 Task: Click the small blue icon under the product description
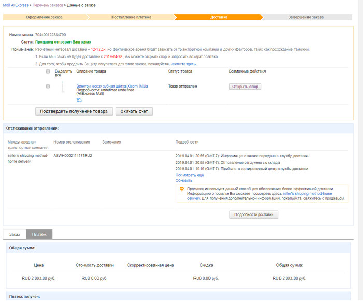click(x=79, y=100)
